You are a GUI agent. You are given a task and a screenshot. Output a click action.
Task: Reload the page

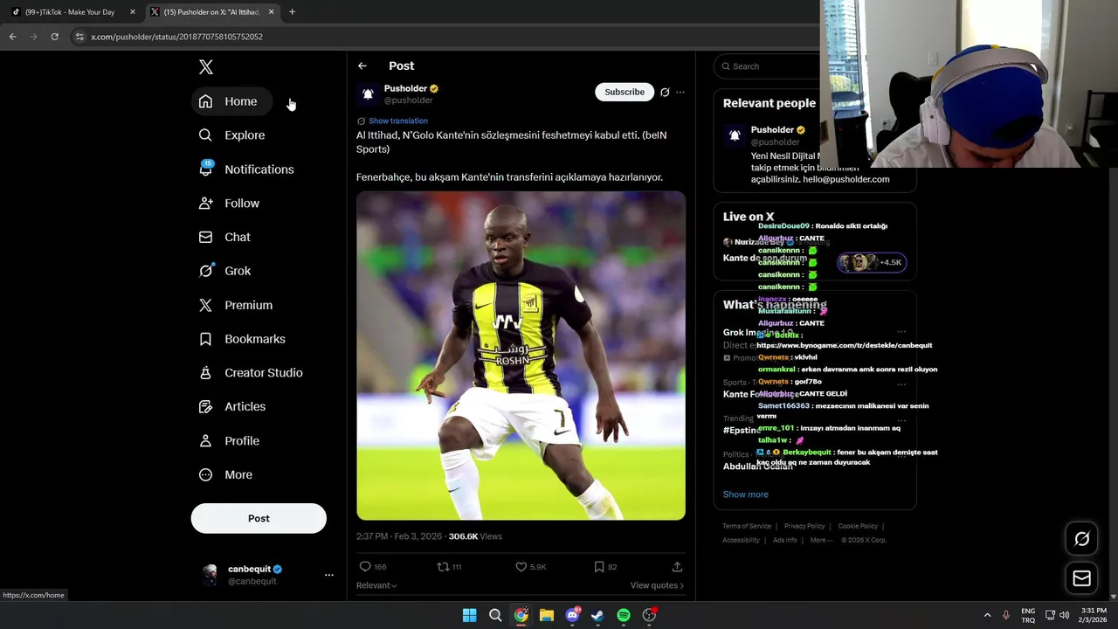pyautogui.click(x=54, y=37)
